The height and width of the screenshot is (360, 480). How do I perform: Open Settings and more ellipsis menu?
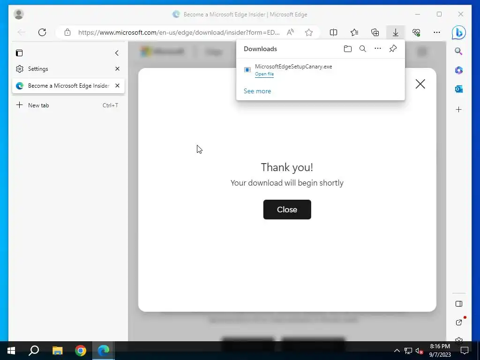coord(437,32)
